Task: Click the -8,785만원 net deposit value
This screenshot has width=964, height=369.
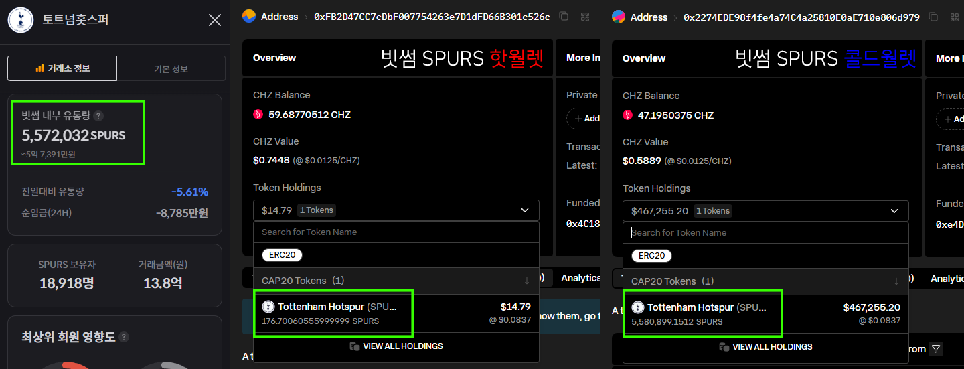Action: coord(182,213)
